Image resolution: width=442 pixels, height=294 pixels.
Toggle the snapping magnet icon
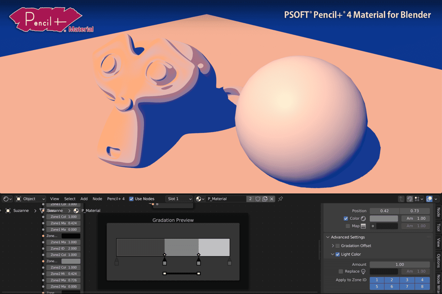tap(410, 199)
